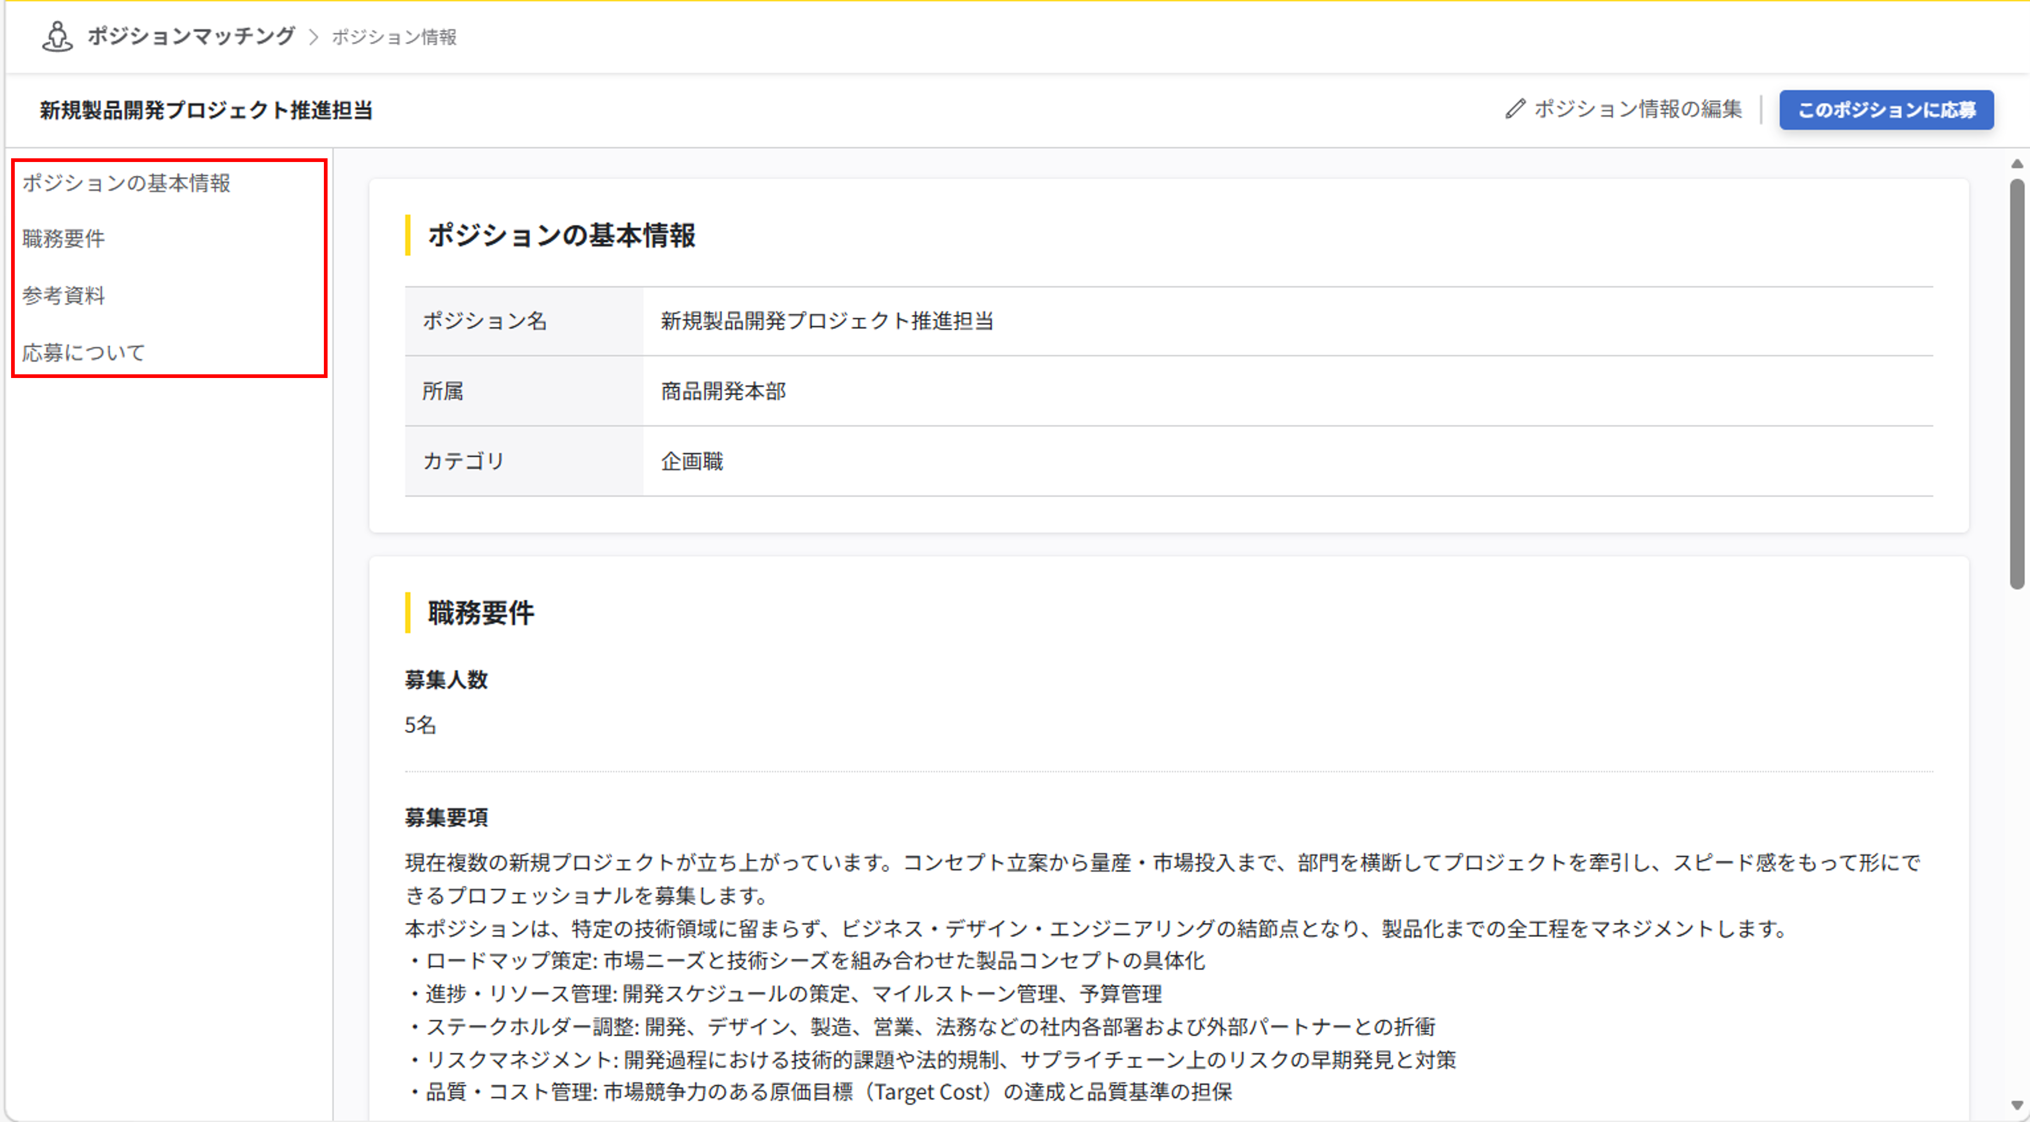Click the ポジション名 label cell
The height and width of the screenshot is (1122, 2030).
524,321
